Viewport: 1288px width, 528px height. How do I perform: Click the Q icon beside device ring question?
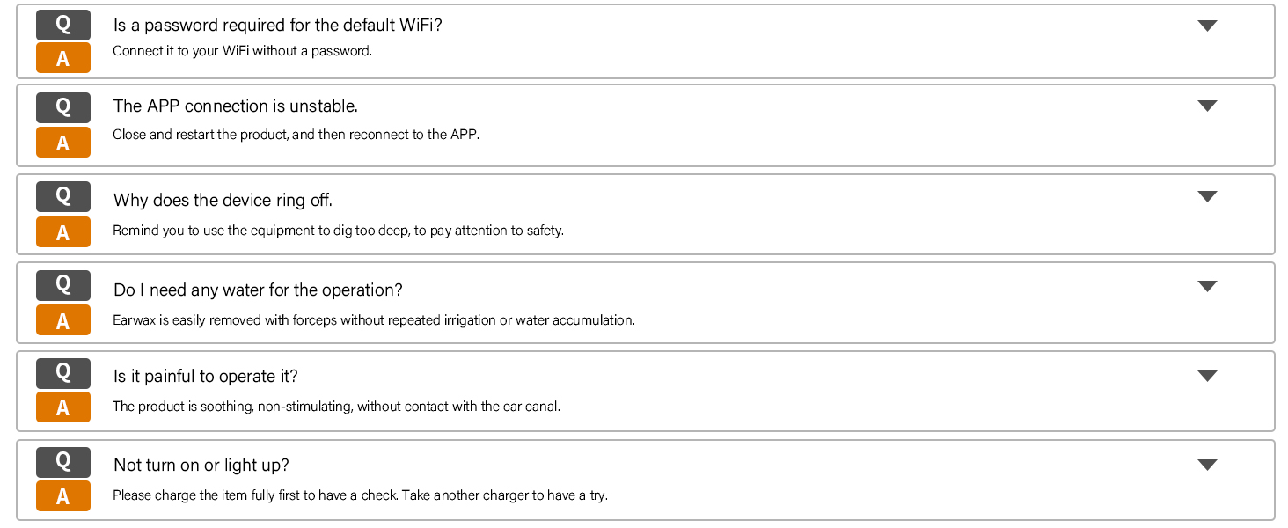click(63, 196)
